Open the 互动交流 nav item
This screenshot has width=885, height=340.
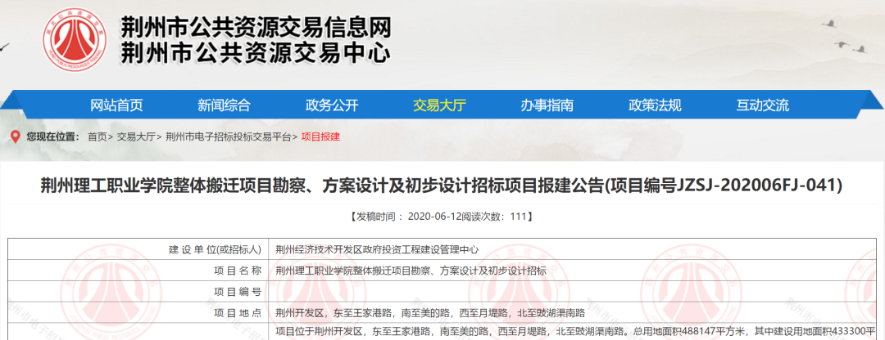762,105
